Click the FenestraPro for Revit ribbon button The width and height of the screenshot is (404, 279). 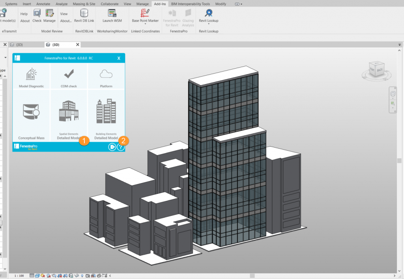172,17
